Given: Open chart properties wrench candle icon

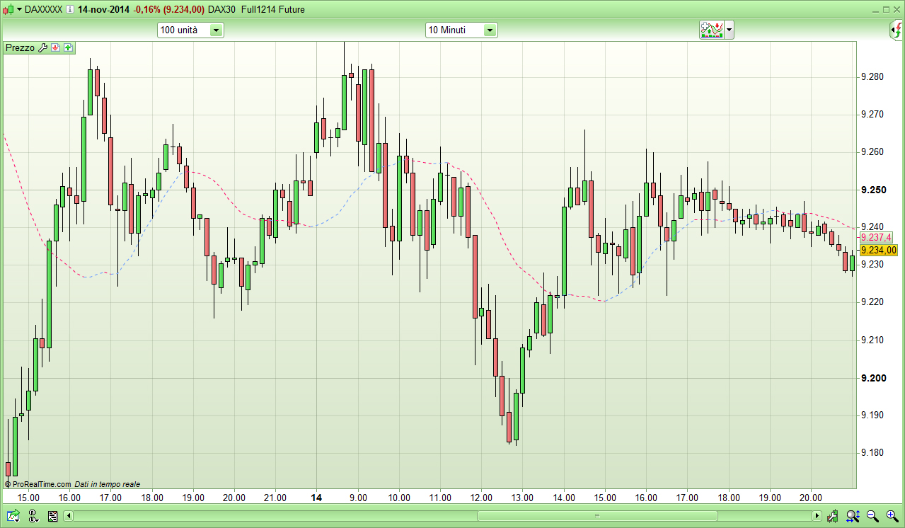Looking at the screenshot, I should [833, 517].
